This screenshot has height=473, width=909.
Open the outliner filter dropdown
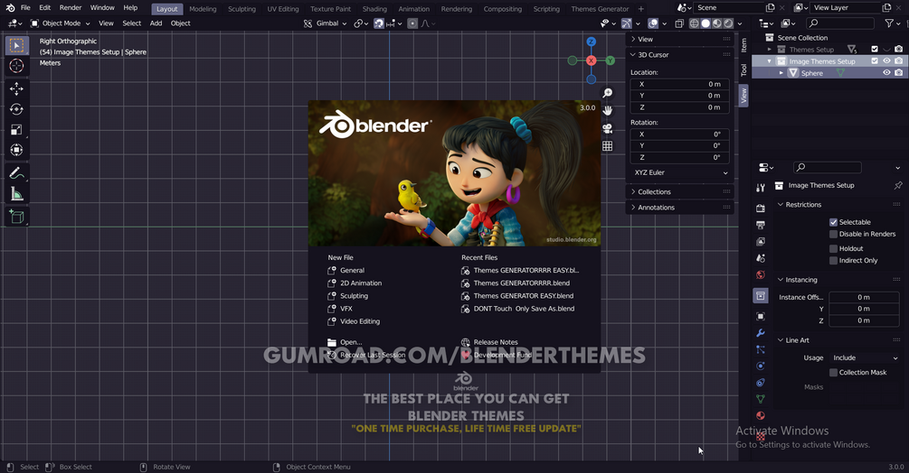pos(892,23)
